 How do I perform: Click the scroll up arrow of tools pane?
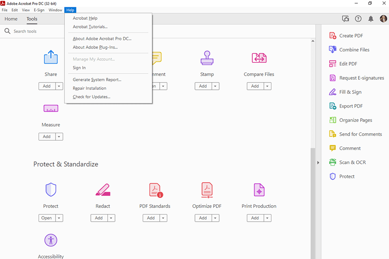click(313, 41)
